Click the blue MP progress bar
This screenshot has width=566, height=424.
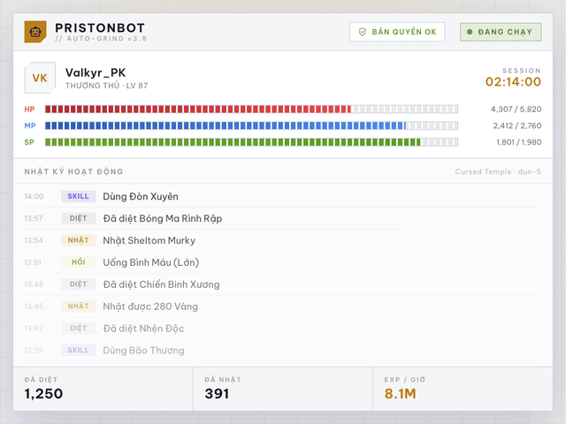point(251,125)
